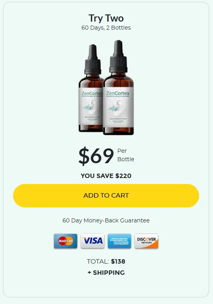Select the MasterCard payment icon
The height and width of the screenshot is (304, 213).
tap(66, 241)
